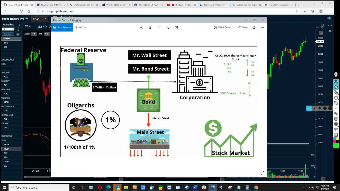Click the zoom magnifier icon in Photos toolbar
This screenshot has height=191, width=340.
tap(141, 27)
